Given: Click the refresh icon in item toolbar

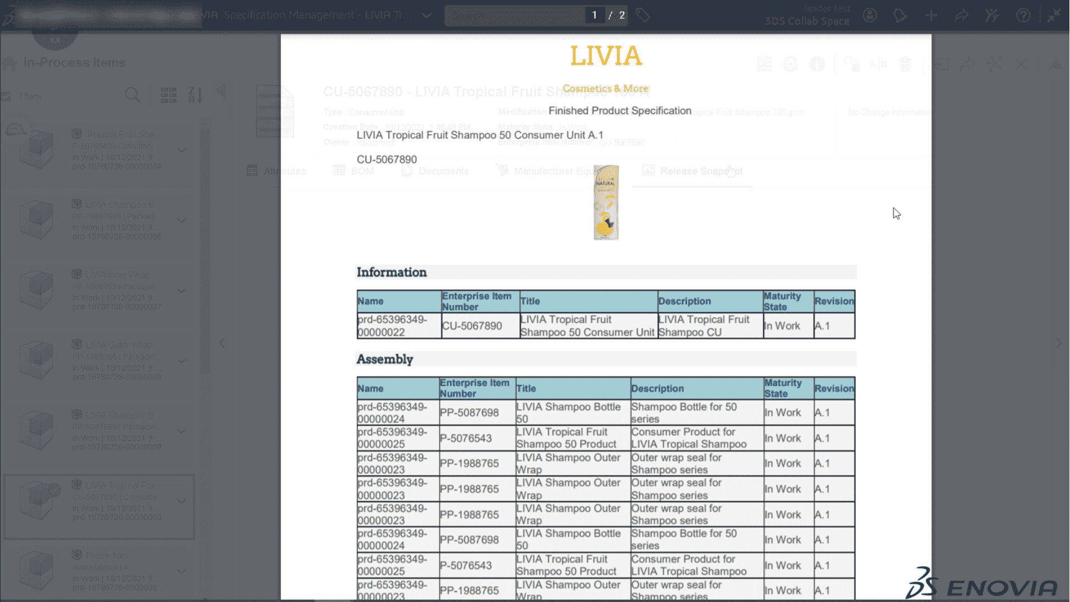Looking at the screenshot, I should point(790,65).
